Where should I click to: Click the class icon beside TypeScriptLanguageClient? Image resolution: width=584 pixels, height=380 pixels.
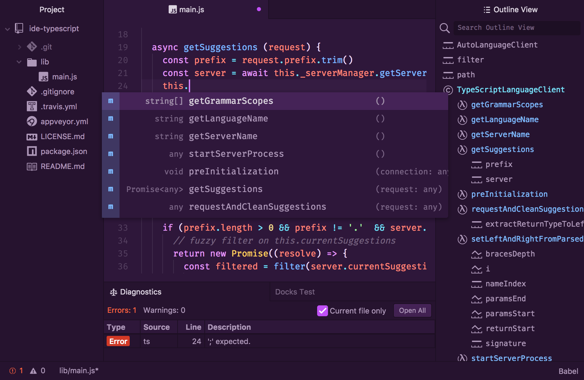point(448,90)
